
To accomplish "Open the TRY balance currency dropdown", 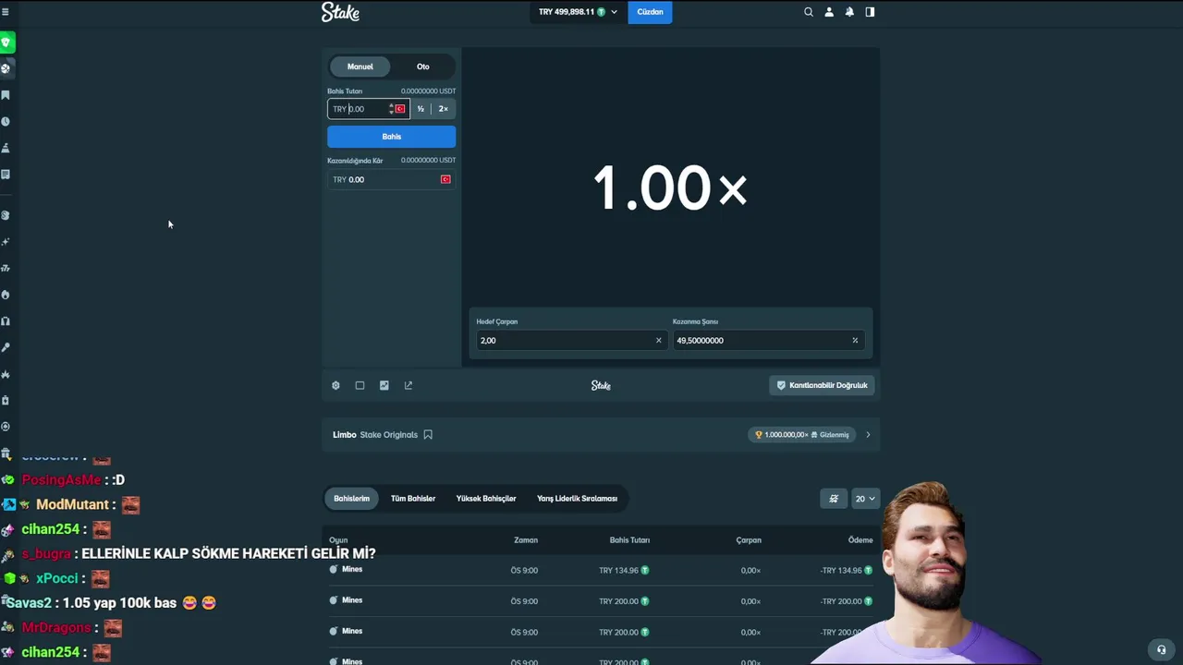I will [578, 12].
